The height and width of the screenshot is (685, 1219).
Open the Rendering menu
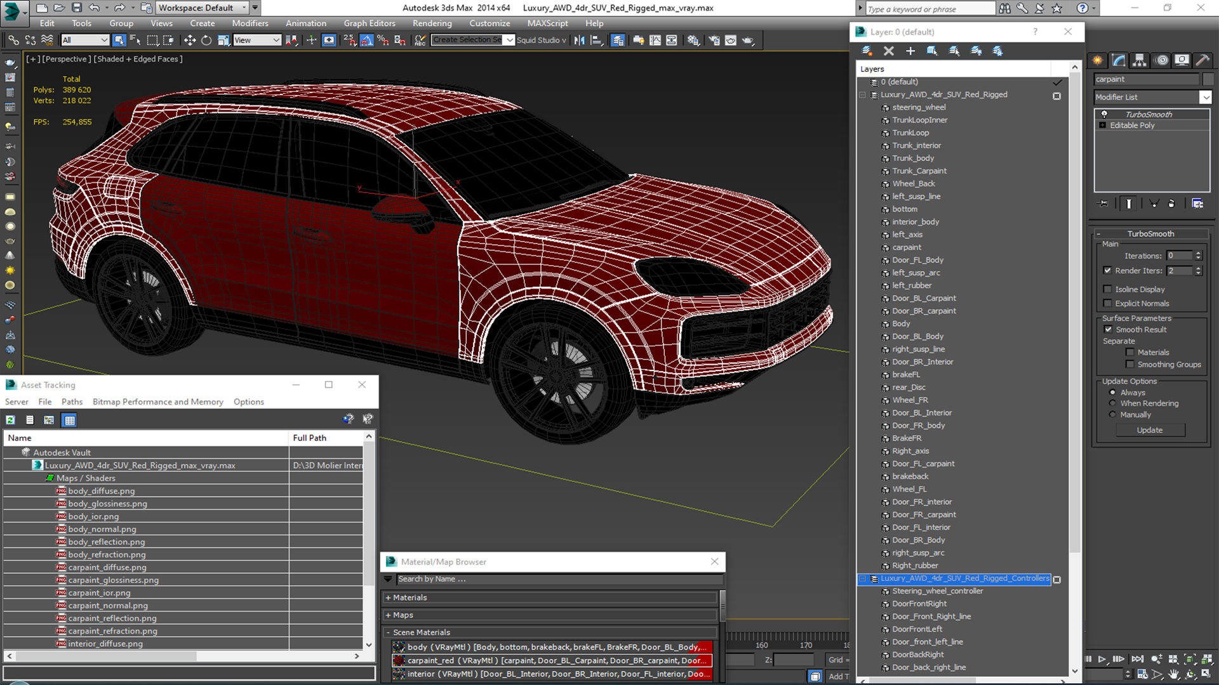point(432,23)
